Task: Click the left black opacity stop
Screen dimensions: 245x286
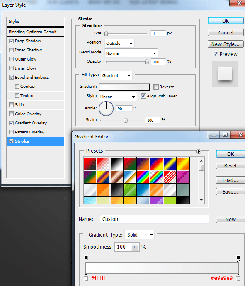Action: tap(86, 258)
